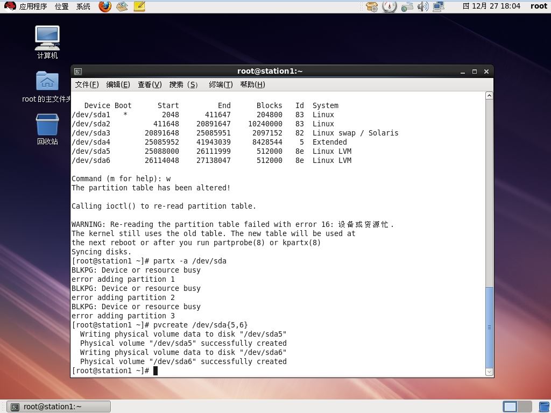Click the power gauge tray icon
Image resolution: width=551 pixels, height=413 pixels.
[390, 6]
